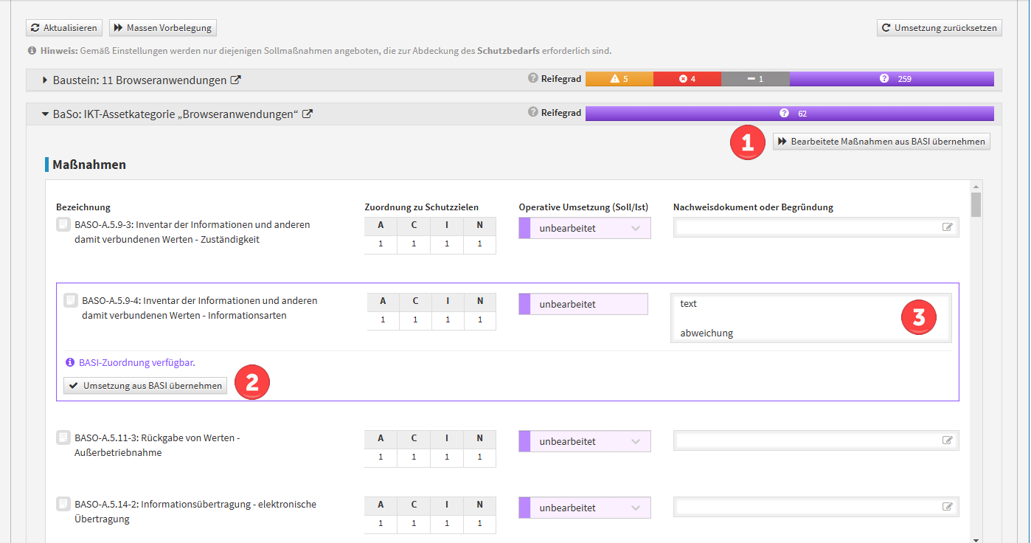Click the Aktualisieren button
The width and height of the screenshot is (1031, 543).
[x=64, y=28]
